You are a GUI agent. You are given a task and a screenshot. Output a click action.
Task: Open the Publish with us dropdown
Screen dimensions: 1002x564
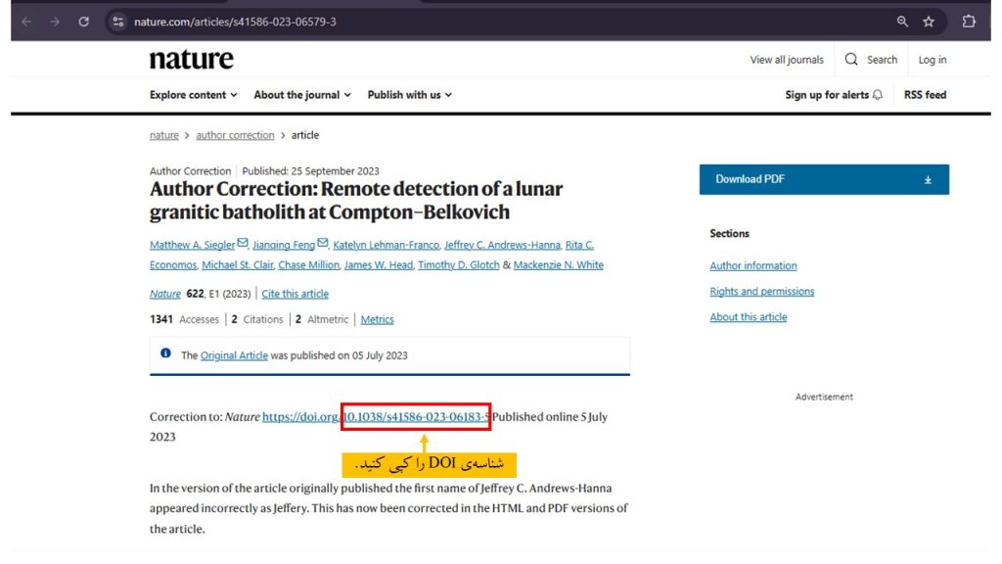(409, 95)
